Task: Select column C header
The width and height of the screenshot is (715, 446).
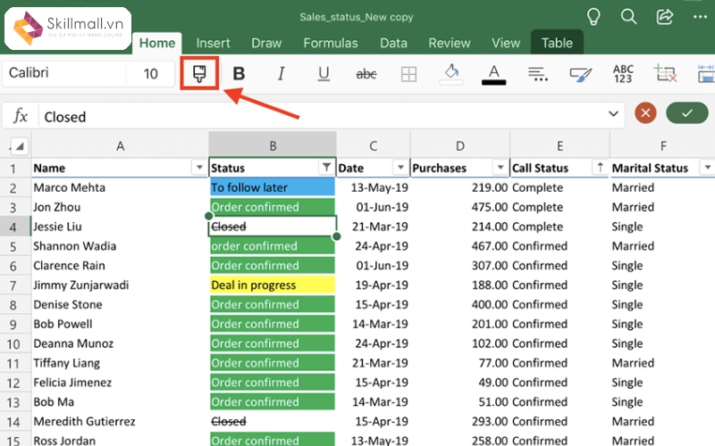Action: 373,146
